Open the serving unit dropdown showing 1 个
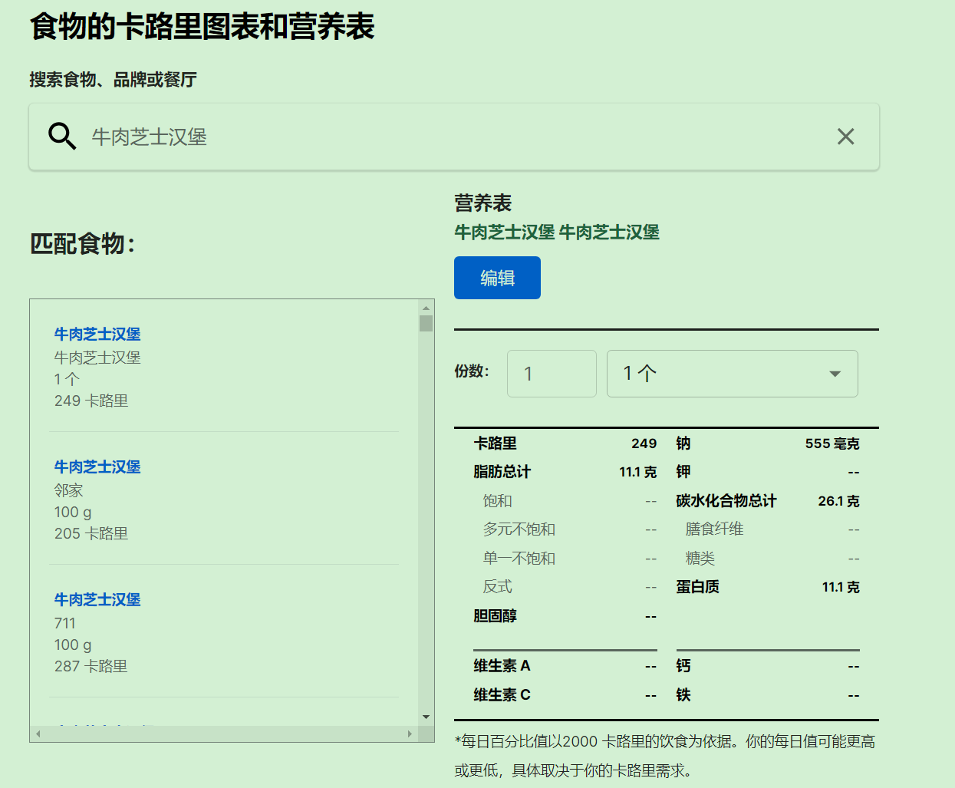The height and width of the screenshot is (788, 955). (x=731, y=374)
